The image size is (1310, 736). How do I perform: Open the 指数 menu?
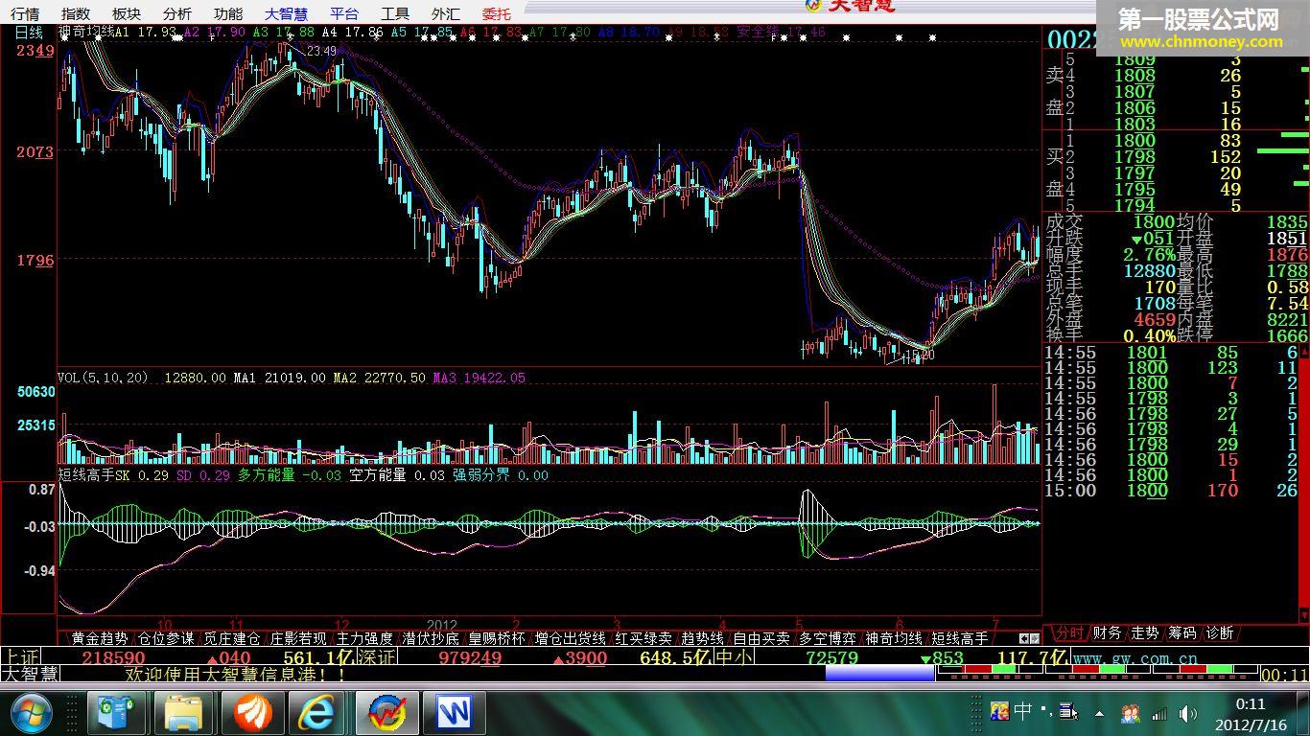coord(75,13)
